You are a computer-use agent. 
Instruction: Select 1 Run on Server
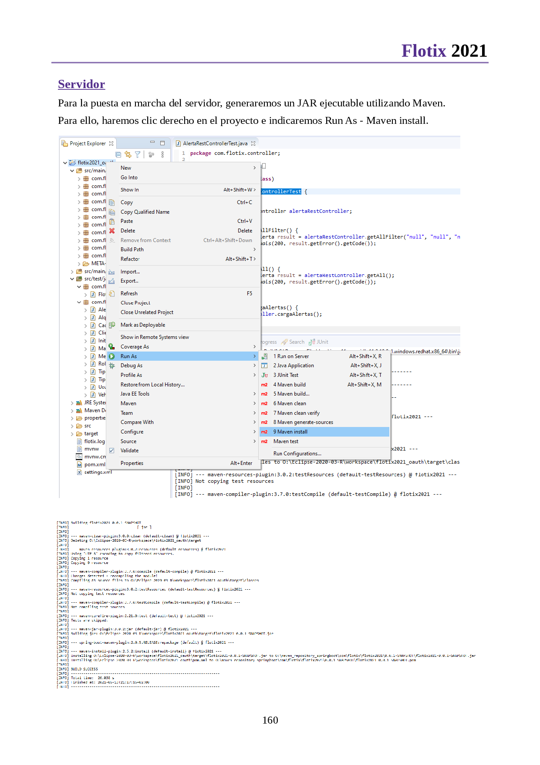tap(324, 356)
